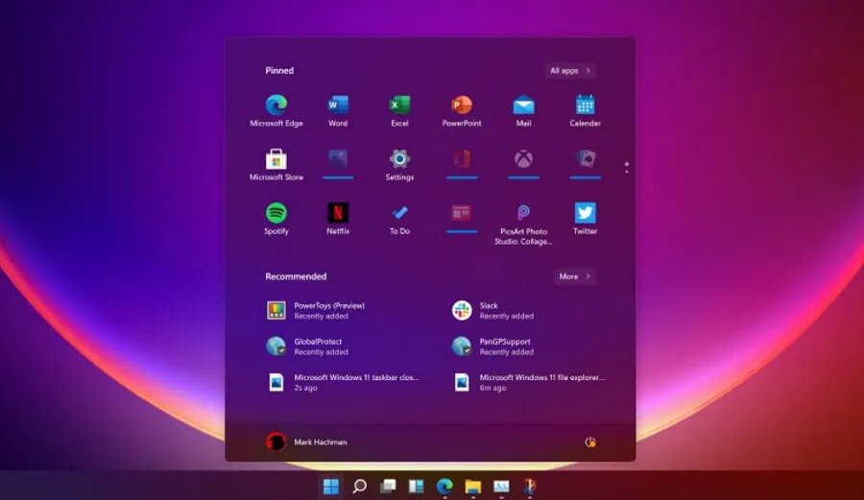This screenshot has width=864, height=500.
Task: Launch Word from the pinned apps
Action: pyautogui.click(x=338, y=110)
